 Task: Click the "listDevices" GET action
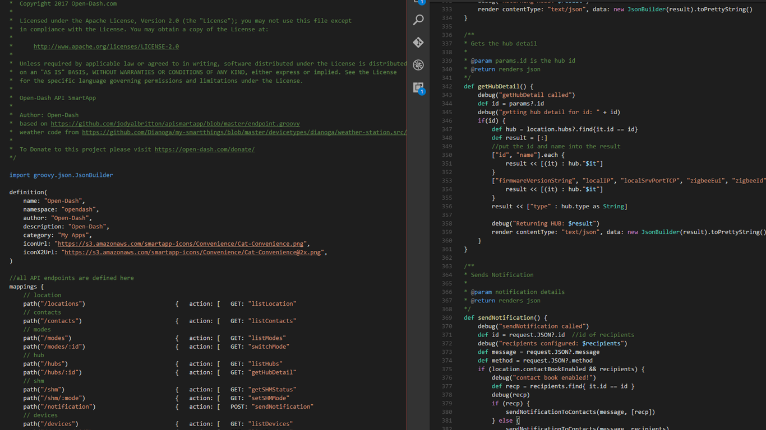270,424
